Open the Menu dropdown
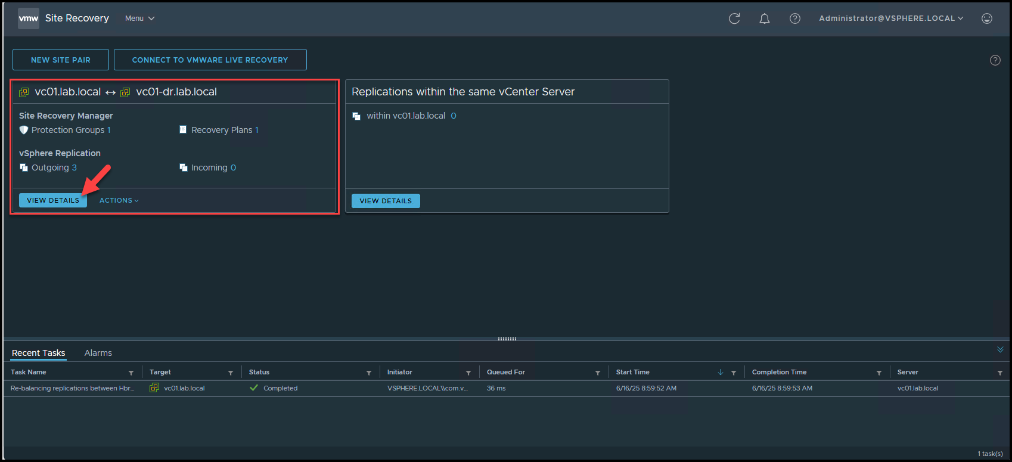This screenshot has width=1012, height=462. 139,18
